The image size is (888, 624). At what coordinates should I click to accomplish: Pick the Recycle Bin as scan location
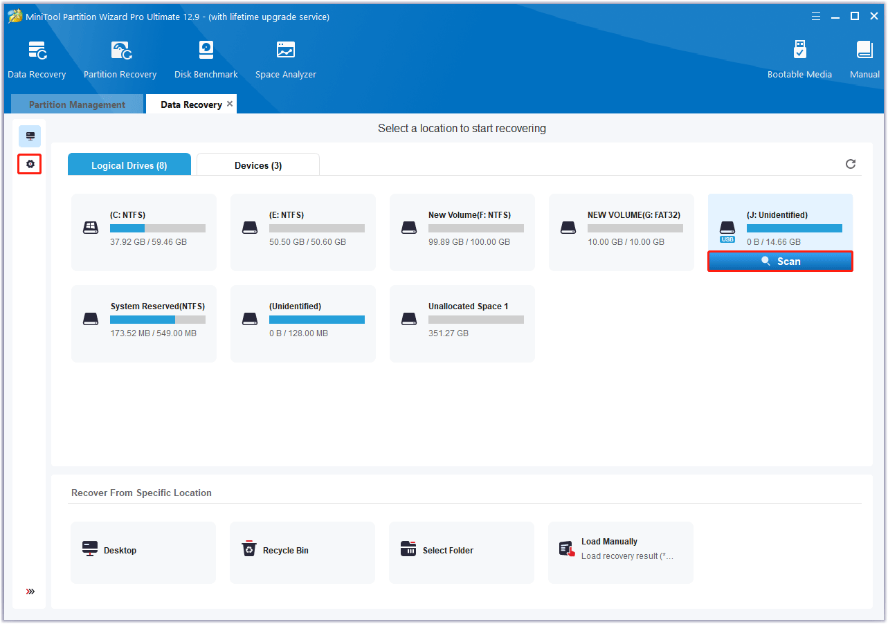click(x=302, y=550)
